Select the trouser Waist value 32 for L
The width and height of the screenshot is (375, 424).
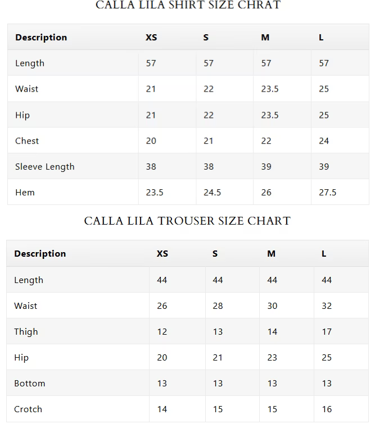coord(327,306)
